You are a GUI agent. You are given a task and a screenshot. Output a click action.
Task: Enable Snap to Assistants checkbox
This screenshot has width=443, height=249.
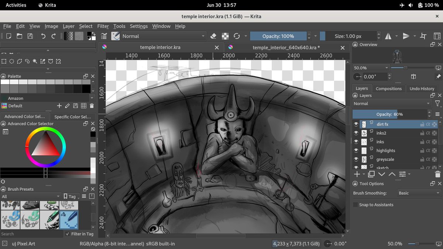356,205
